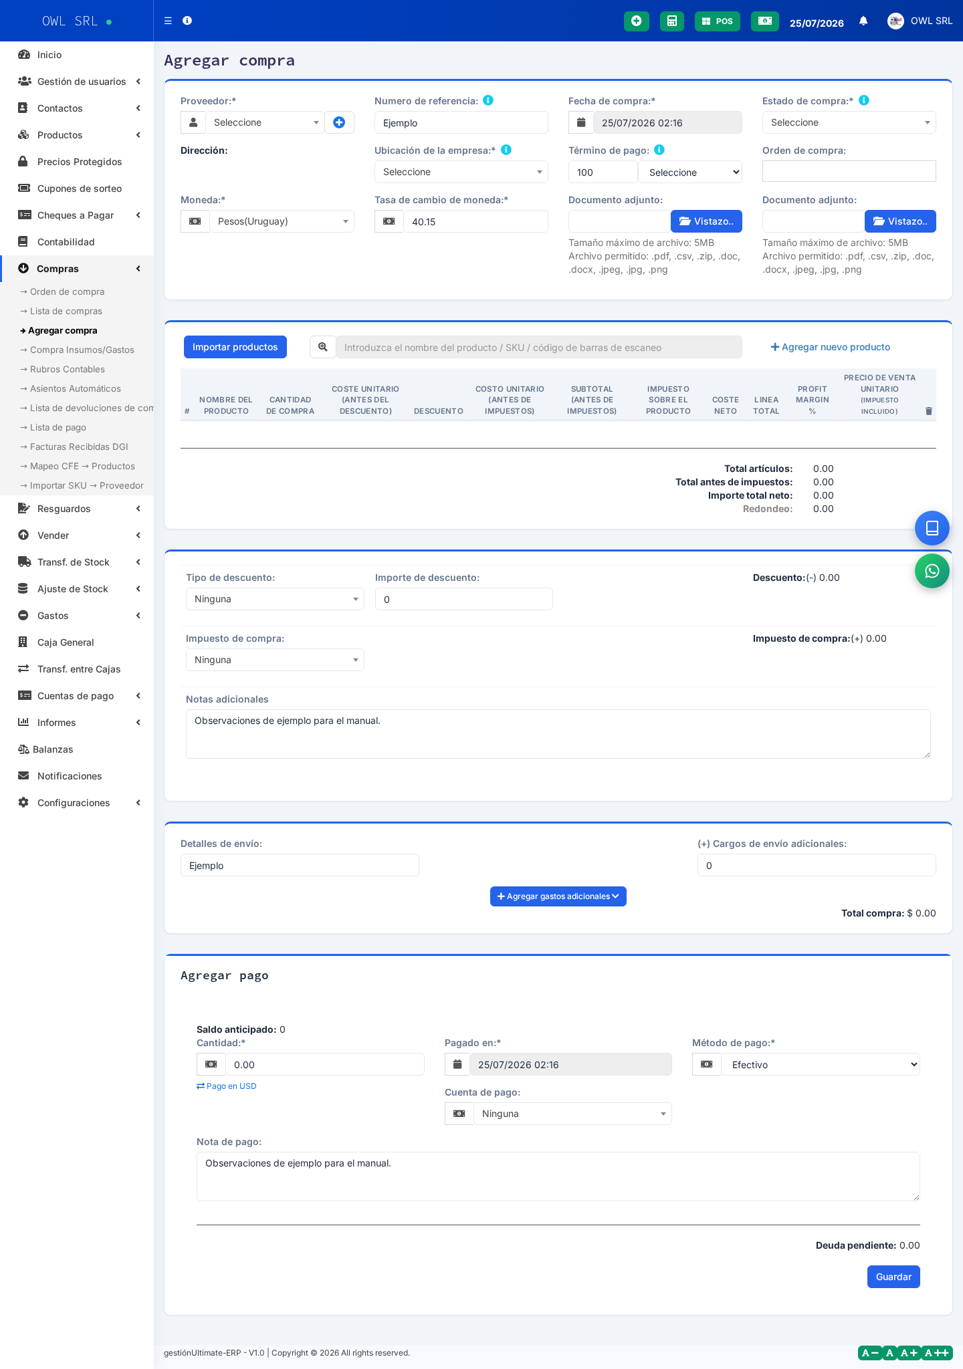Open notifications bell icon
The image size is (963, 1369).
click(x=863, y=21)
